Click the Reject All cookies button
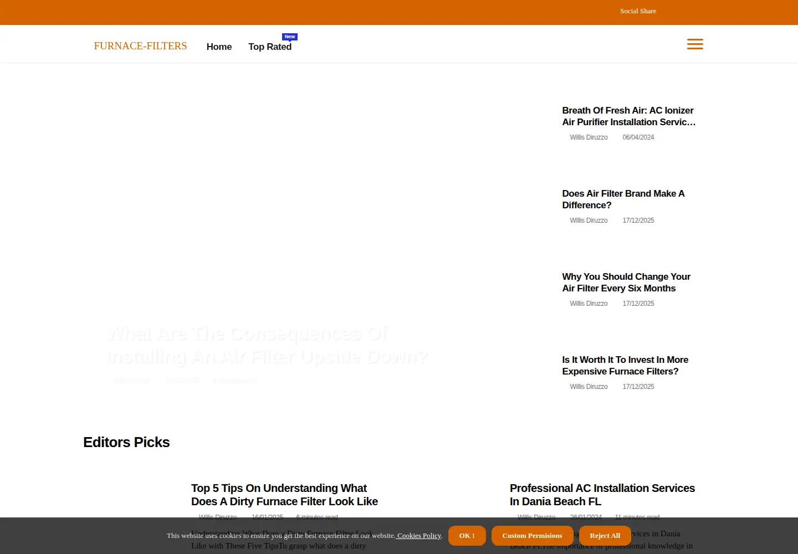This screenshot has height=554, width=798. pos(605,536)
